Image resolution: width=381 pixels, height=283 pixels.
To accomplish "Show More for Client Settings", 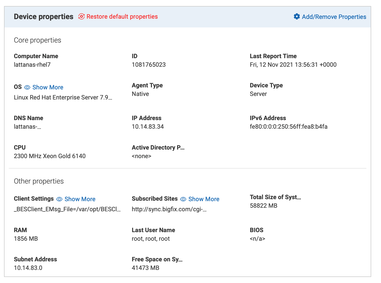I will [x=80, y=199].
